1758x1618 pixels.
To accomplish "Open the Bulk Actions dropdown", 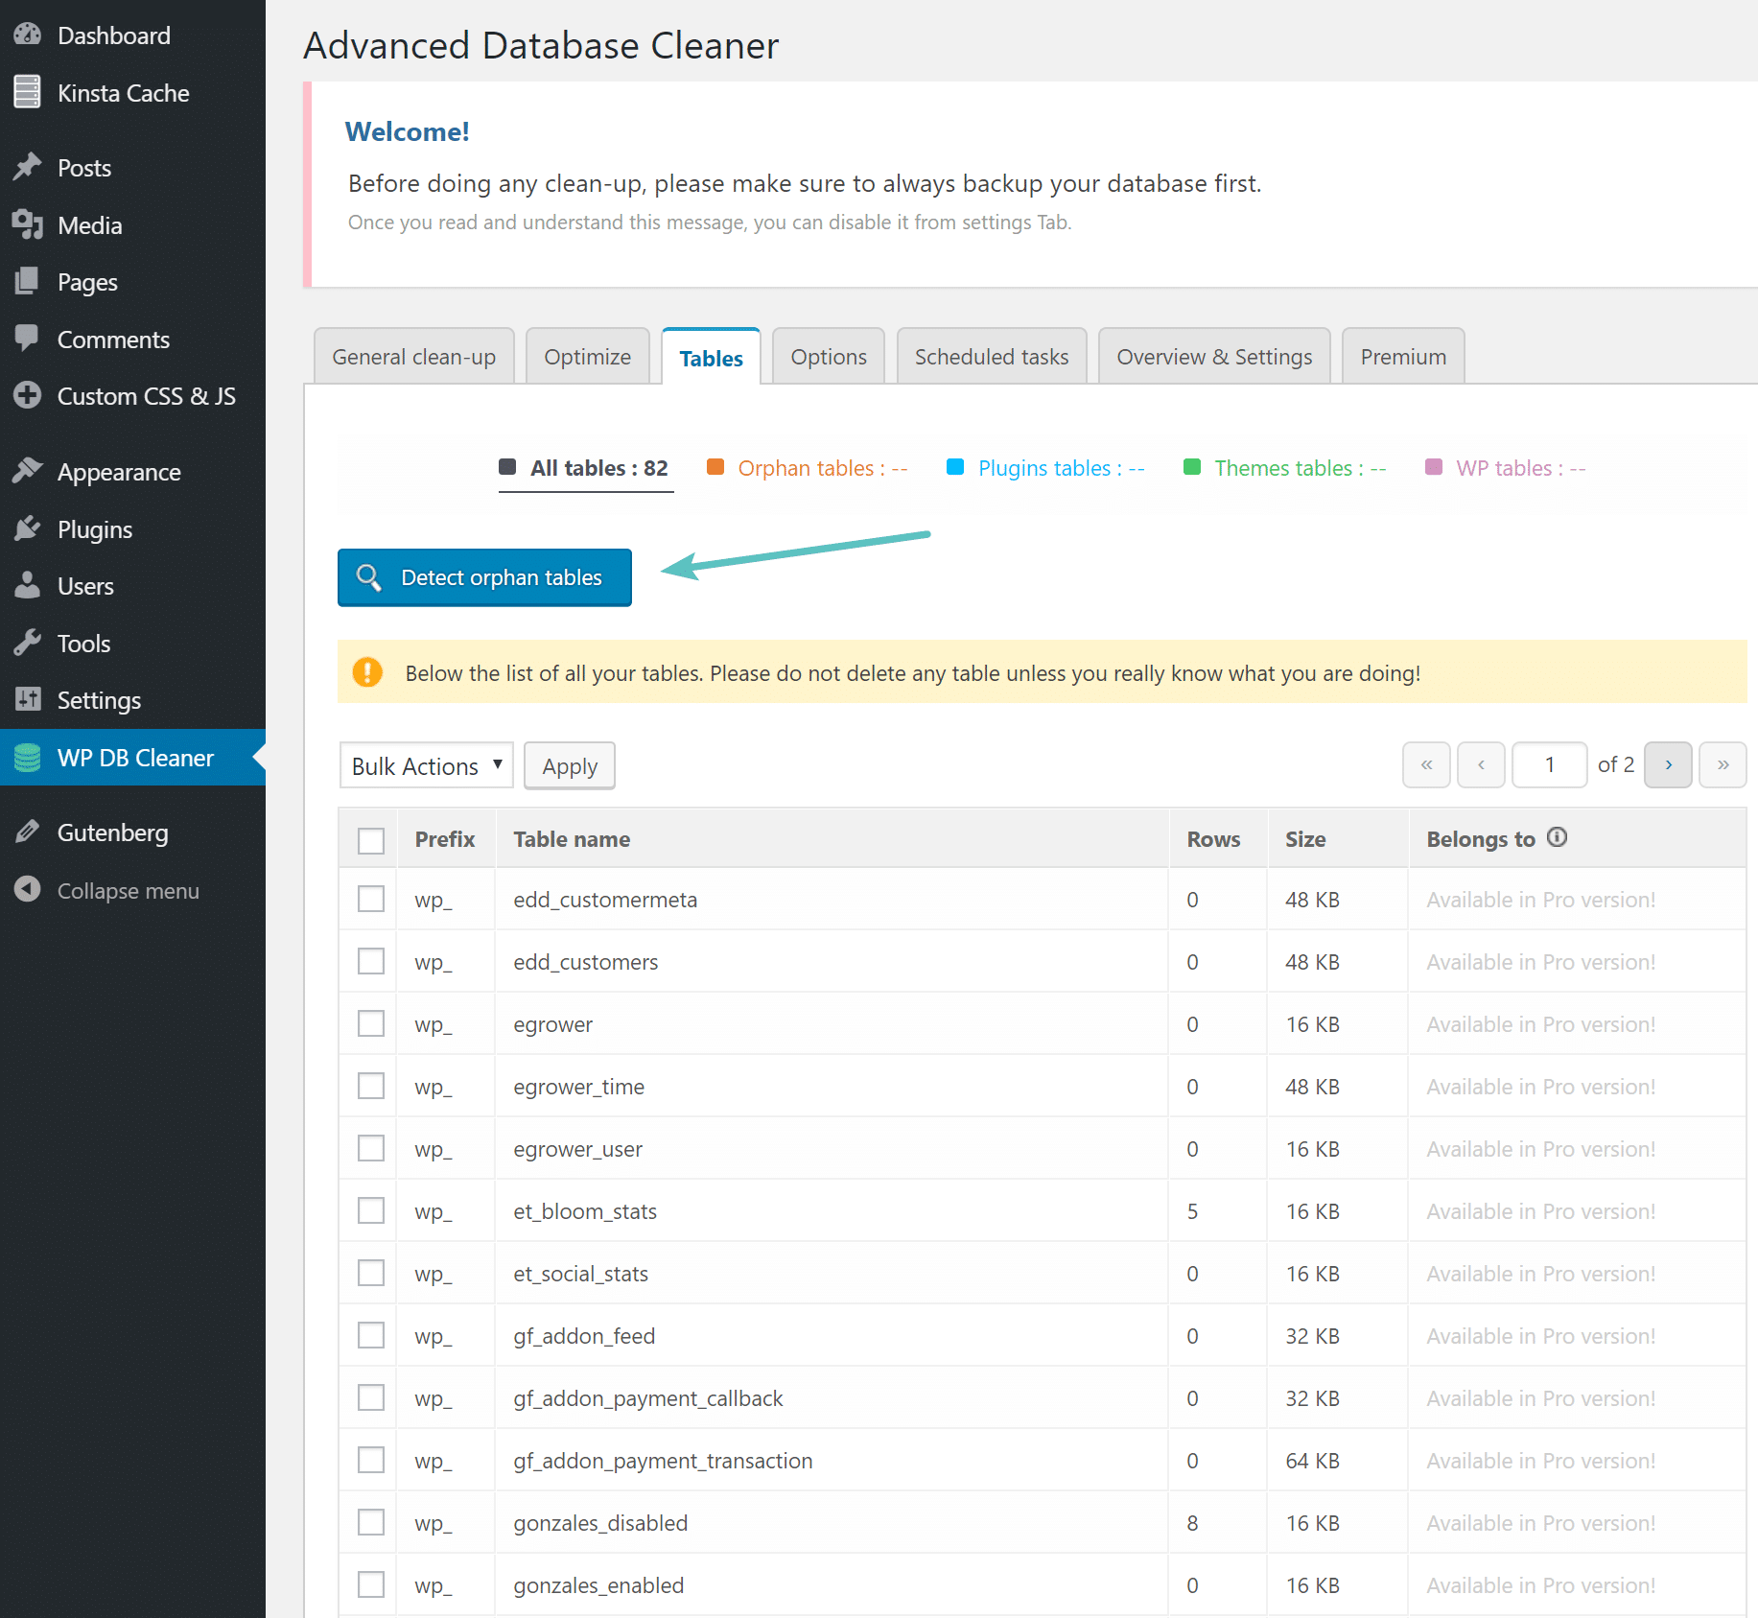I will 426,765.
